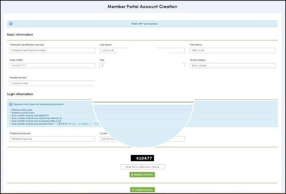This screenshot has width=286, height=194.
Task: Select the Confirm Password input box
Action: click(x=142, y=139)
